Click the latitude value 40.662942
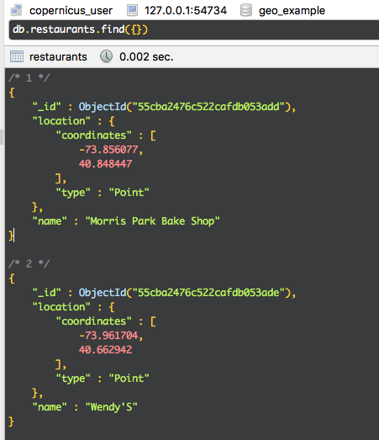This screenshot has width=379, height=440. point(105,350)
